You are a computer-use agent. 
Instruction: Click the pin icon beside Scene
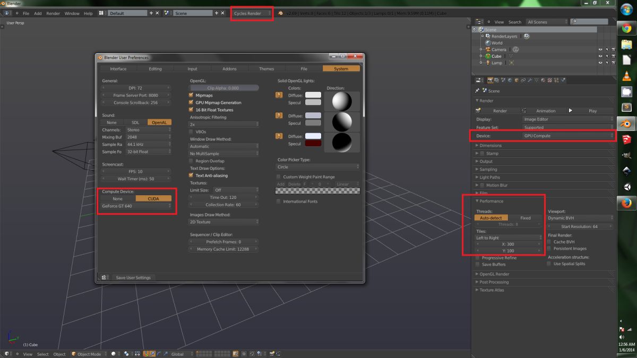[477, 91]
